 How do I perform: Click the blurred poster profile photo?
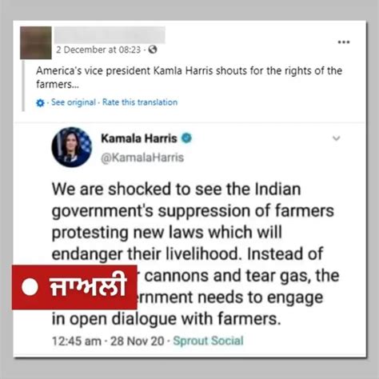click(36, 42)
